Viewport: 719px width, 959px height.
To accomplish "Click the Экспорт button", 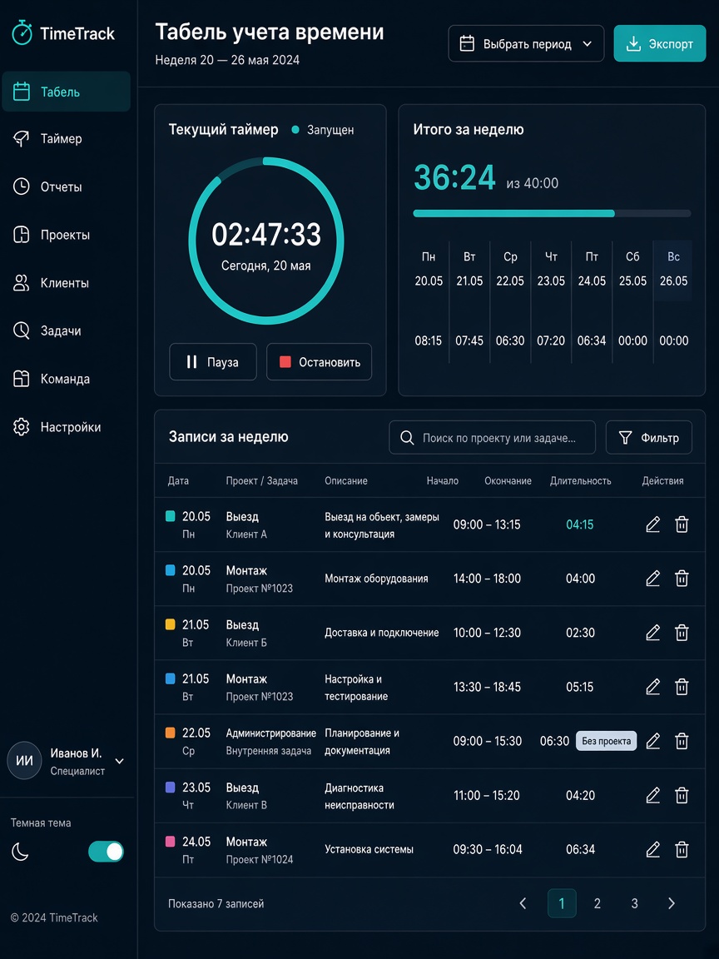I will [660, 43].
